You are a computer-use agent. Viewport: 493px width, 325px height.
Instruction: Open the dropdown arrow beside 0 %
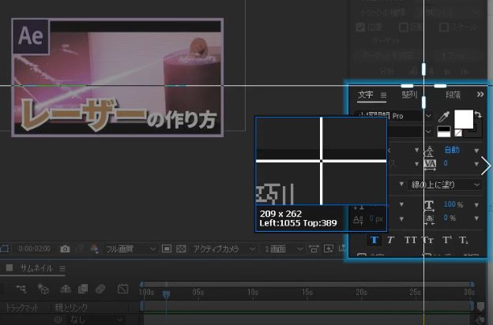point(476,219)
